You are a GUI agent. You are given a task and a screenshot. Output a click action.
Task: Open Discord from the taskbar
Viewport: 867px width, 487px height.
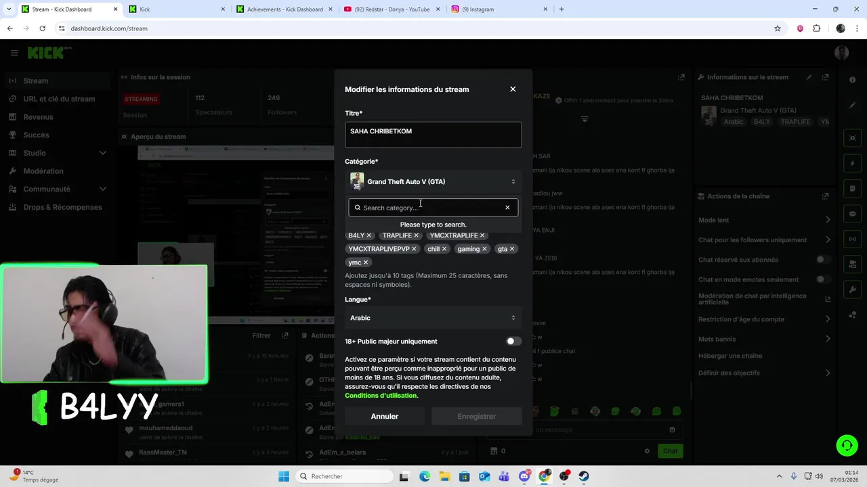(x=524, y=476)
